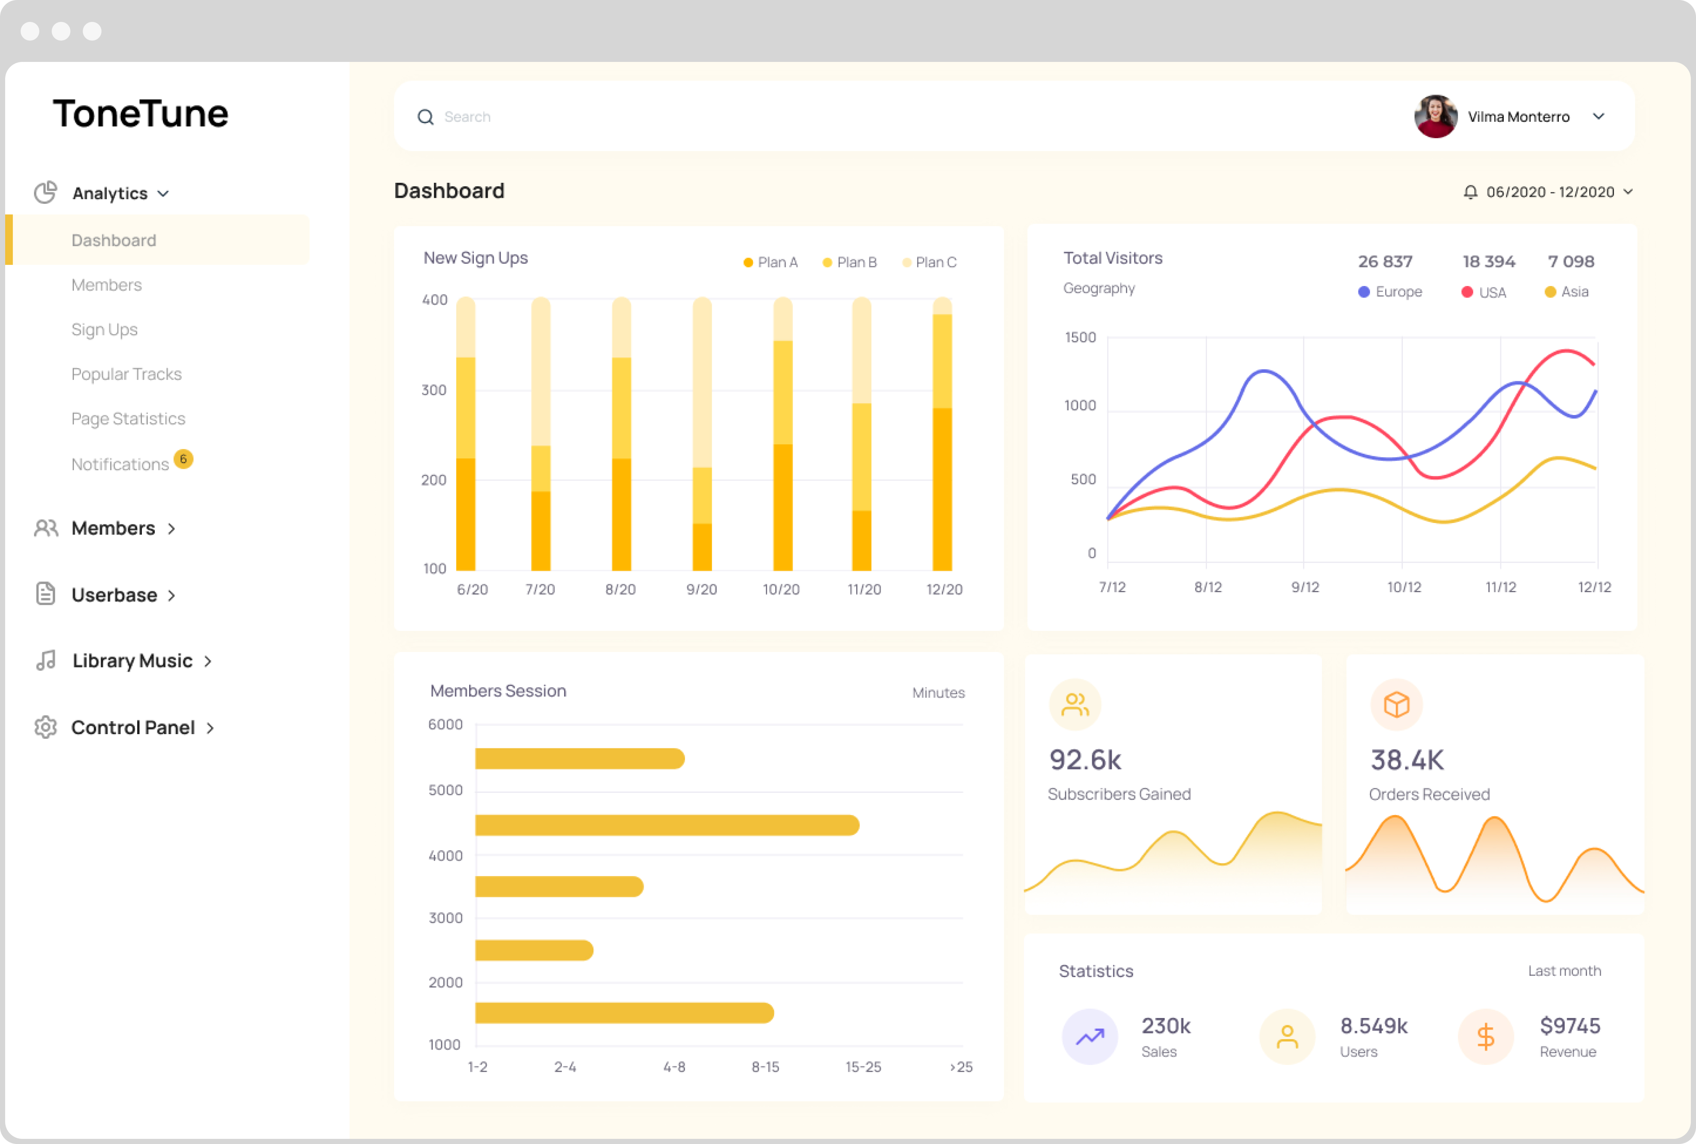1696x1144 pixels.
Task: Click the Analytics pie chart icon
Action: click(x=45, y=193)
